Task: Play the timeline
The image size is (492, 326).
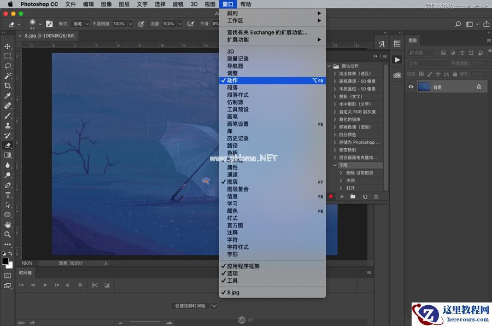Action: pos(45,285)
